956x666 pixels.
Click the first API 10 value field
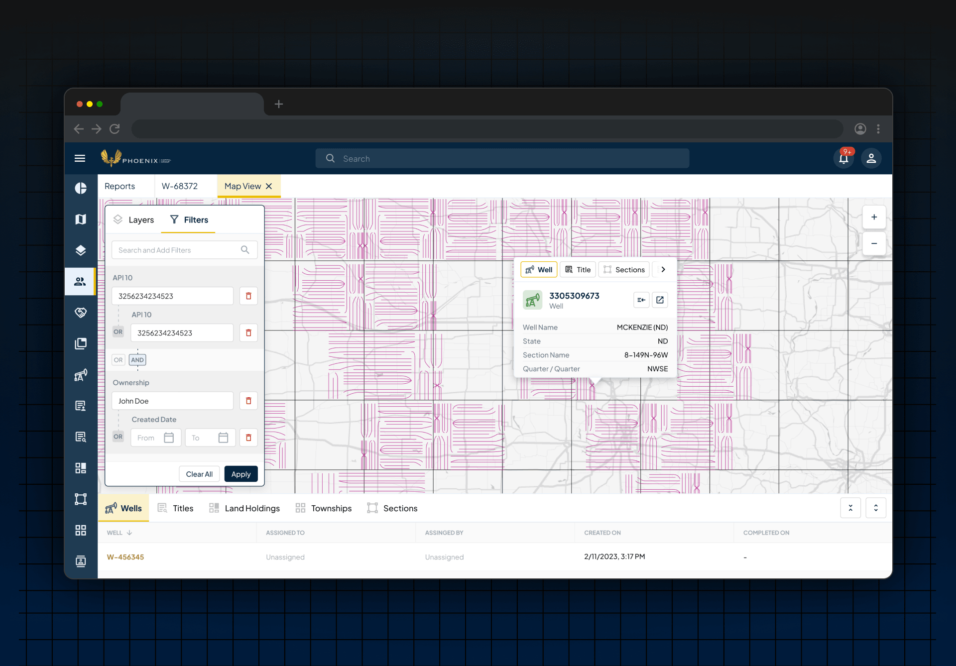[172, 296]
